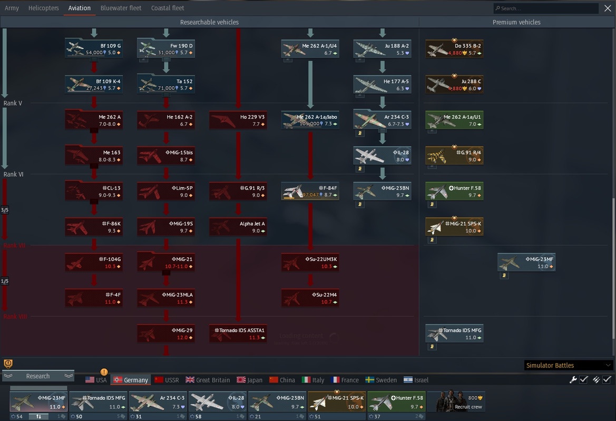Image resolution: width=616 pixels, height=421 pixels.
Task: Switch to the Helicopters tab
Action: pyautogui.click(x=44, y=8)
